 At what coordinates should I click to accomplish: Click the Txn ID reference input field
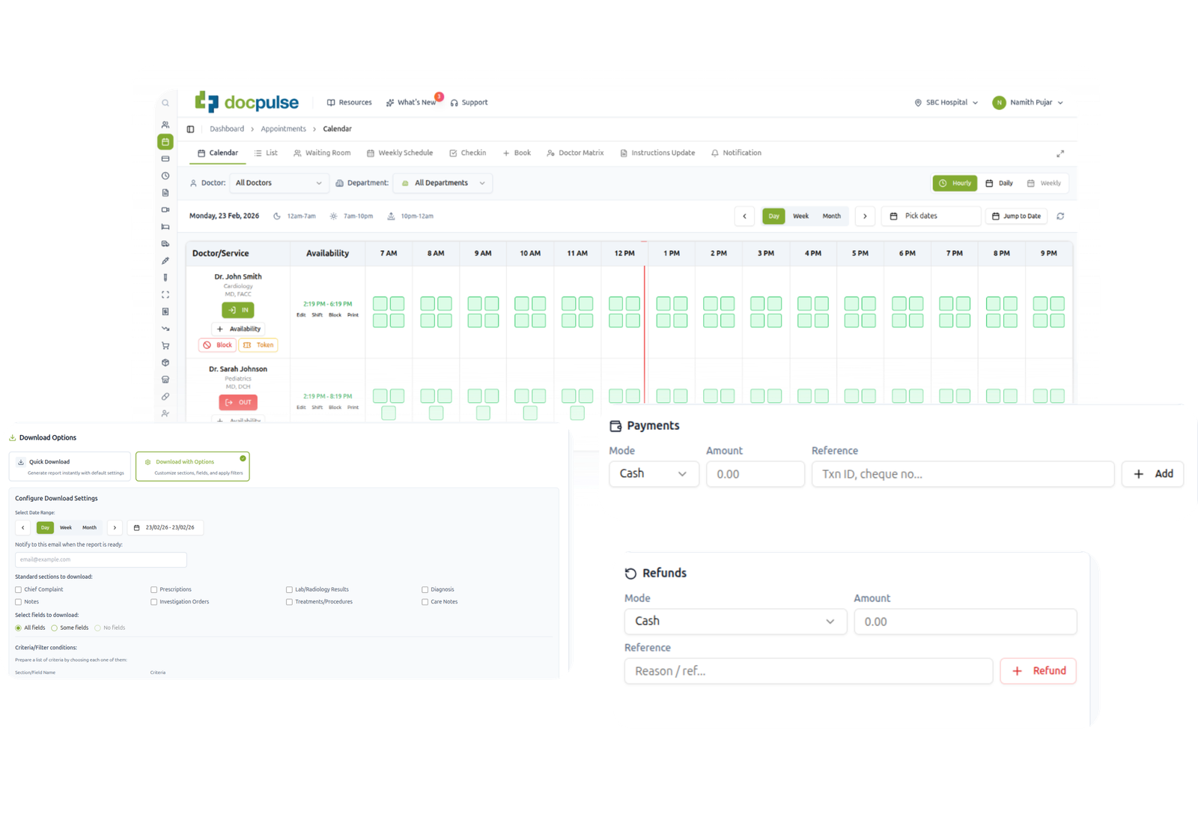pyautogui.click(x=962, y=474)
